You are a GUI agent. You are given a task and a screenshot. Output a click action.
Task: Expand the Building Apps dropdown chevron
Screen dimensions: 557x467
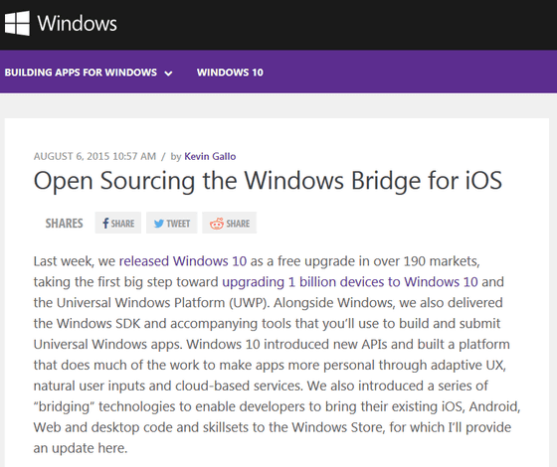tap(168, 74)
